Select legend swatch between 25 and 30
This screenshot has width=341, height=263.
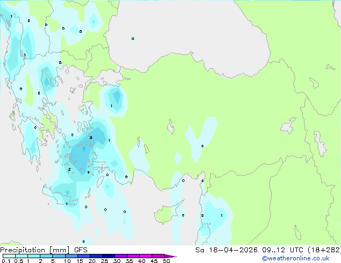pos(109,256)
